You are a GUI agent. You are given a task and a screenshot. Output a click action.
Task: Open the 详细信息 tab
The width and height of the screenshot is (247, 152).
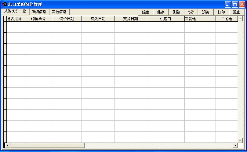(x=39, y=12)
